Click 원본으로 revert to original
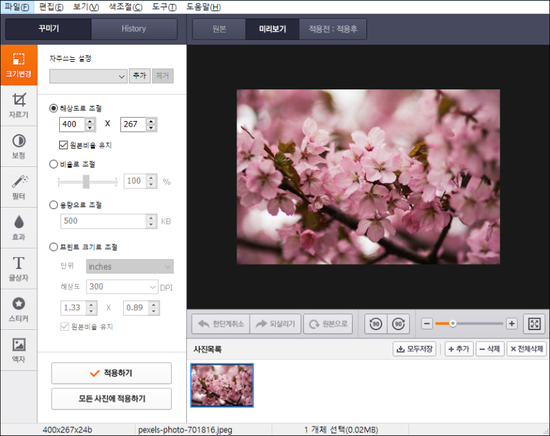 pos(328,324)
